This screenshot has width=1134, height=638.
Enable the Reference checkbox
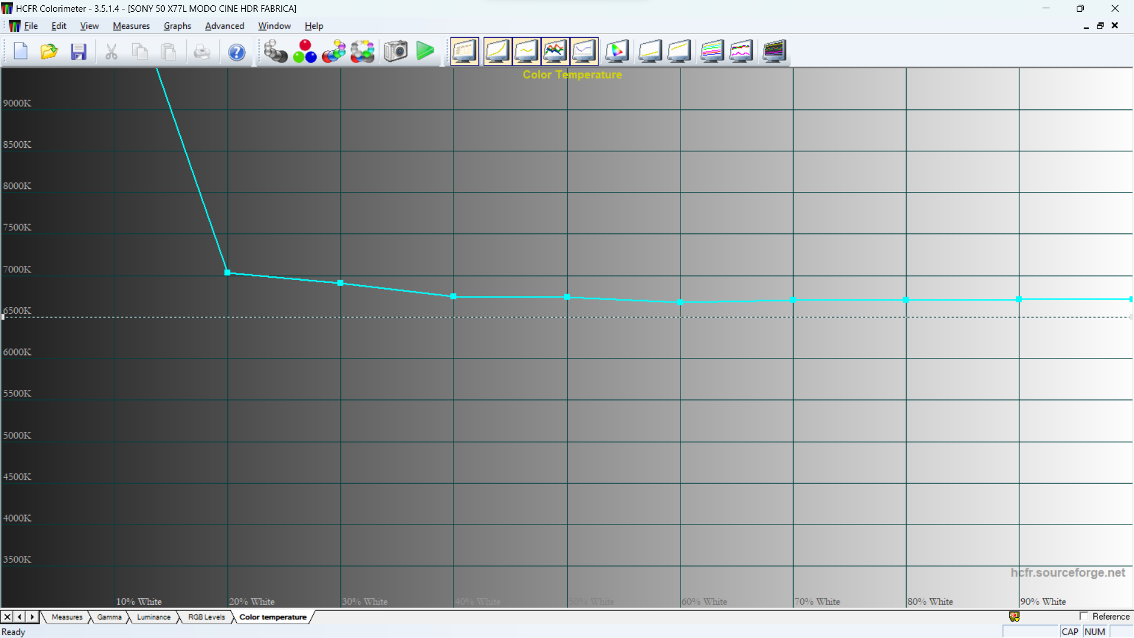(1084, 616)
